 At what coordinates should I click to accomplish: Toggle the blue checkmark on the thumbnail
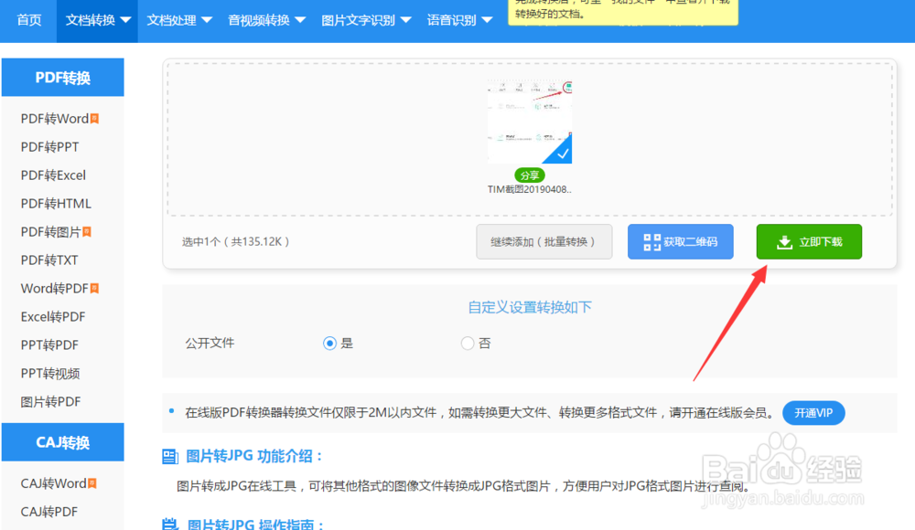click(x=561, y=153)
